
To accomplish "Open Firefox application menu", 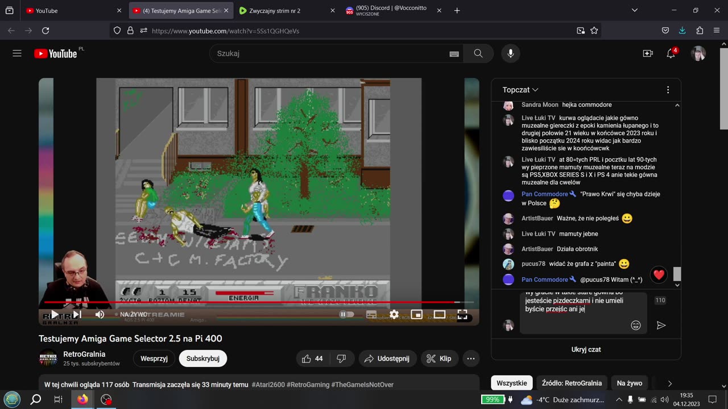I will point(716,31).
